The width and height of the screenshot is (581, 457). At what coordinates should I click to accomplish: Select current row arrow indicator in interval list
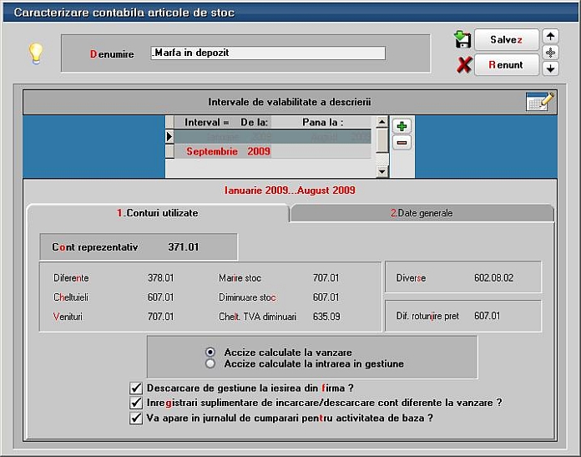169,136
